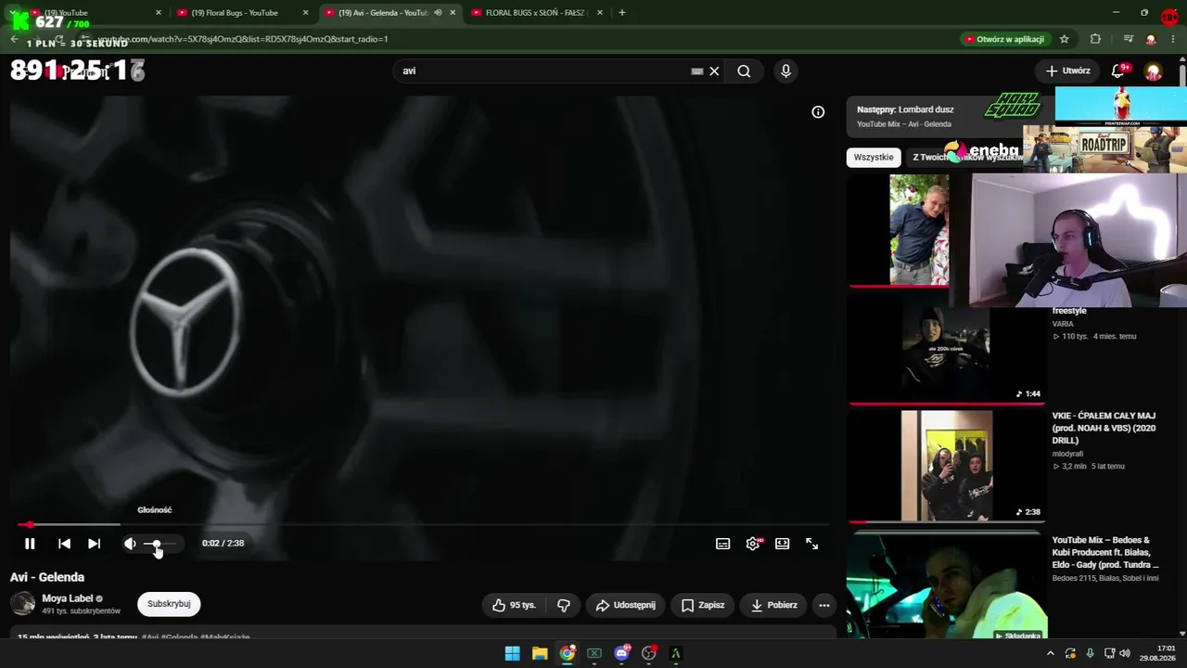Open Windows Start menu
The image size is (1187, 668).
click(512, 653)
